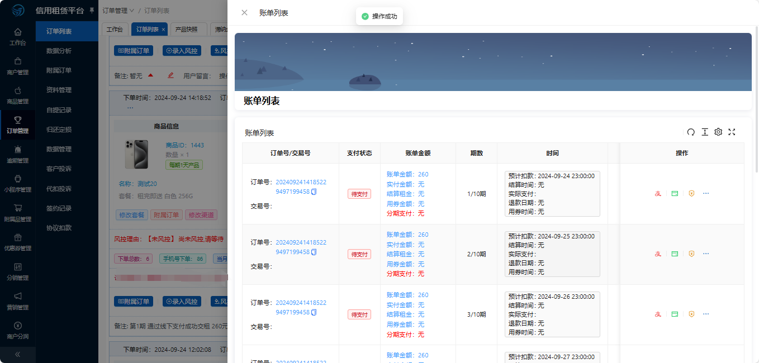Copy the order number in the 3/10期 row

click(x=314, y=313)
